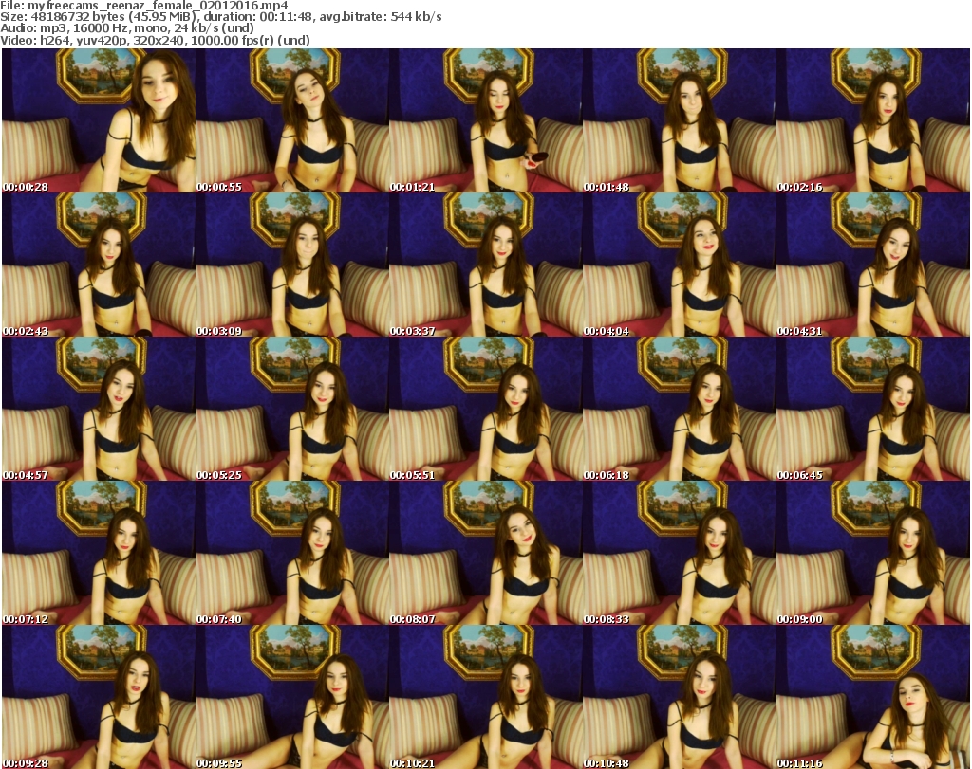Image resolution: width=972 pixels, height=769 pixels.
Task: Pick the thumbnail stamped 00:09:00
Action: pyautogui.click(x=873, y=553)
